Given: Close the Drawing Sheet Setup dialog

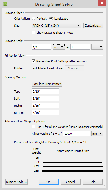Looking at the screenshot, I should point(102,3).
